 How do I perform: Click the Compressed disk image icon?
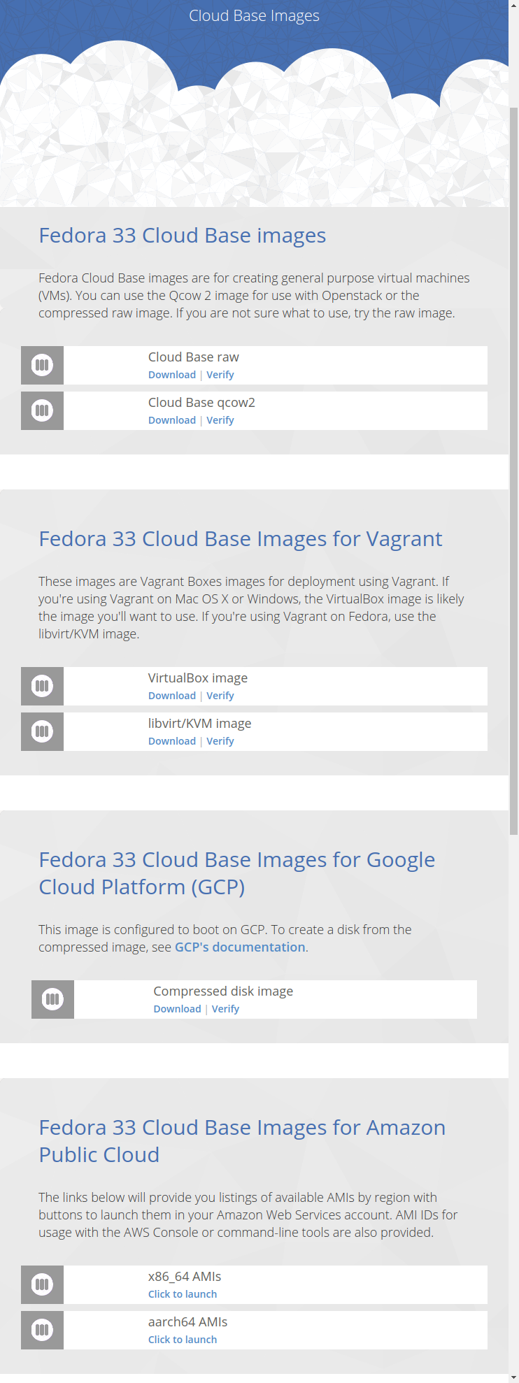pos(52,999)
